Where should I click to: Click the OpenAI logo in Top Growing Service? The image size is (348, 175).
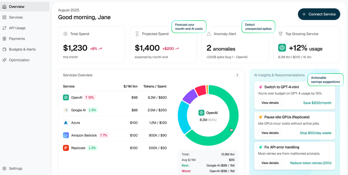[282, 48]
